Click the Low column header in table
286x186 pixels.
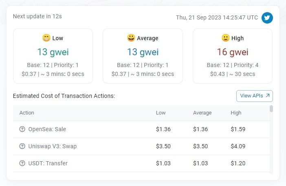tap(161, 112)
